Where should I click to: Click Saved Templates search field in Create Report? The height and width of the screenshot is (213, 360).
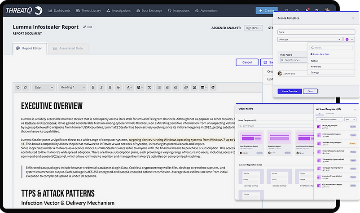tap(276, 126)
